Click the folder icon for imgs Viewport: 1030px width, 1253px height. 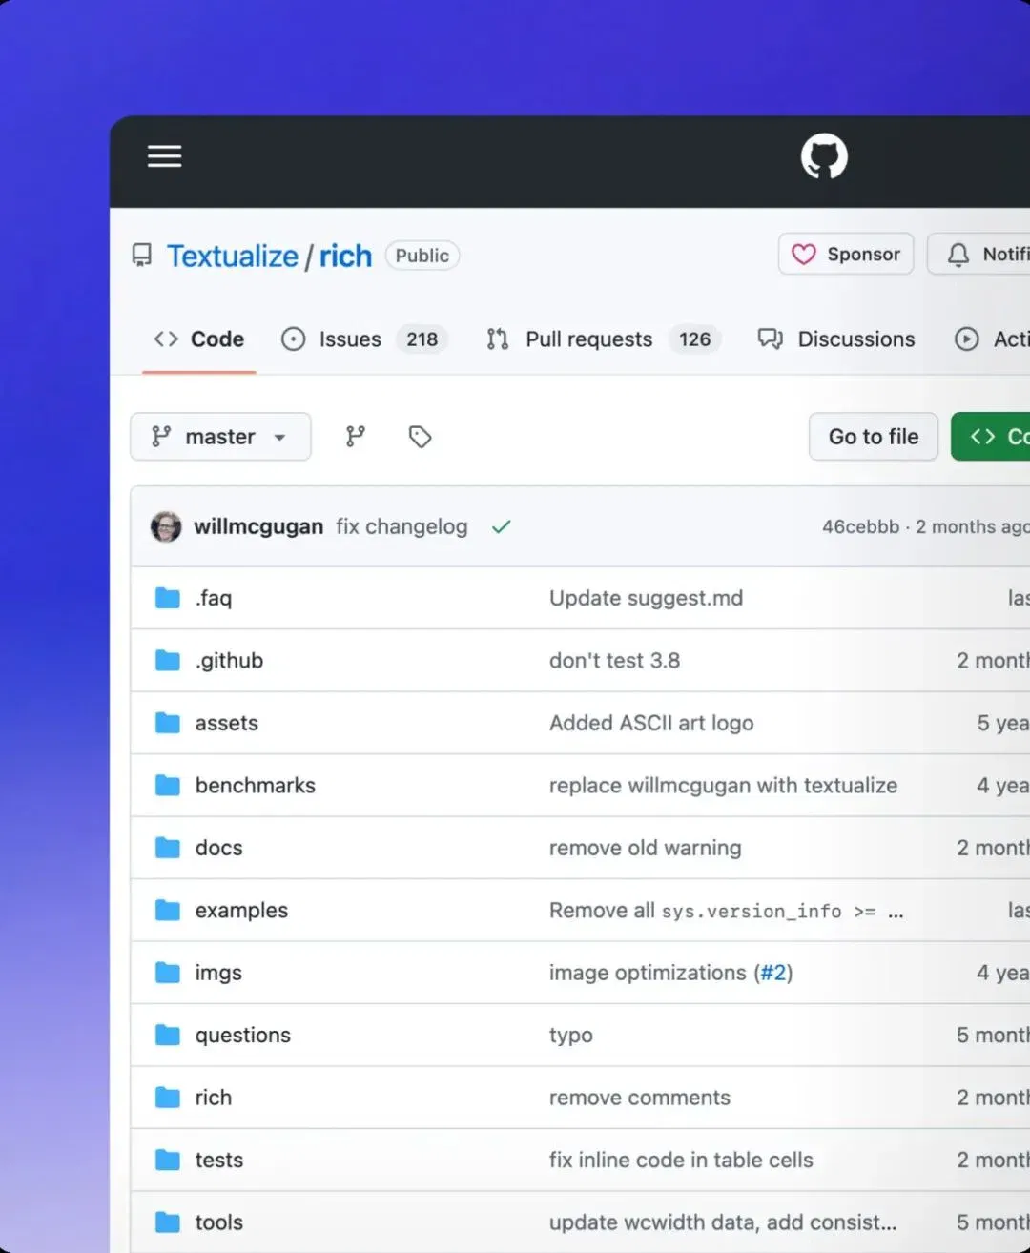168,973
